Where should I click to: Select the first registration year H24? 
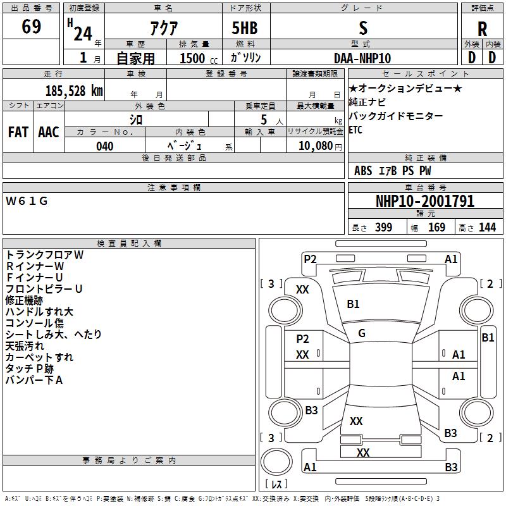pos(80,30)
